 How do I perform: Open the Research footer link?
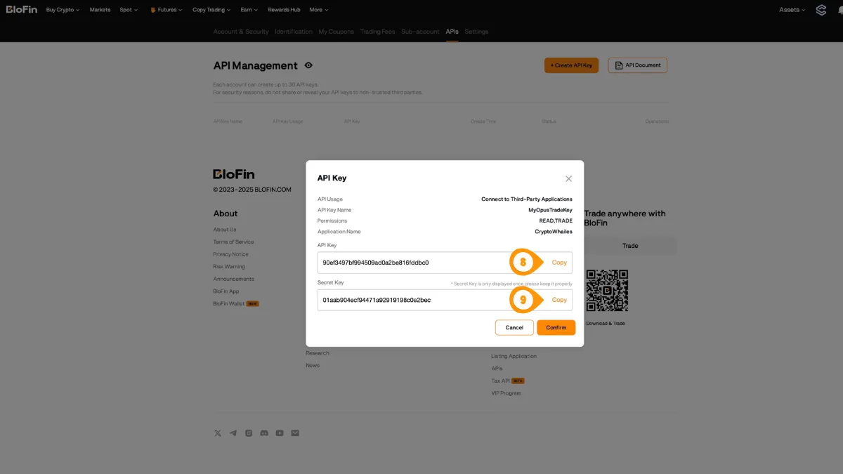[x=318, y=353]
